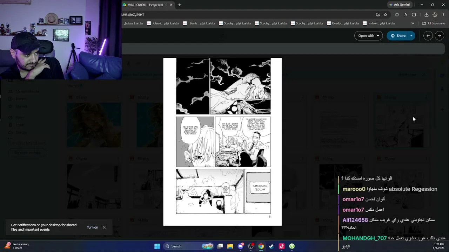Click the install/cast icon in address bar
449x252 pixels.
378,15
